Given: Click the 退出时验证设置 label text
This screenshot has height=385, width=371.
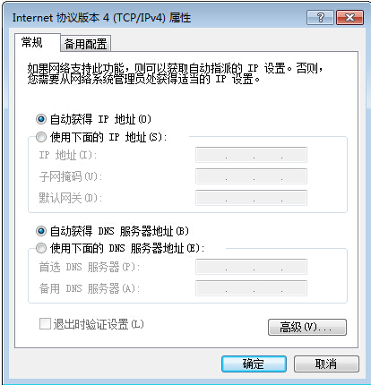Looking at the screenshot, I should [99, 324].
